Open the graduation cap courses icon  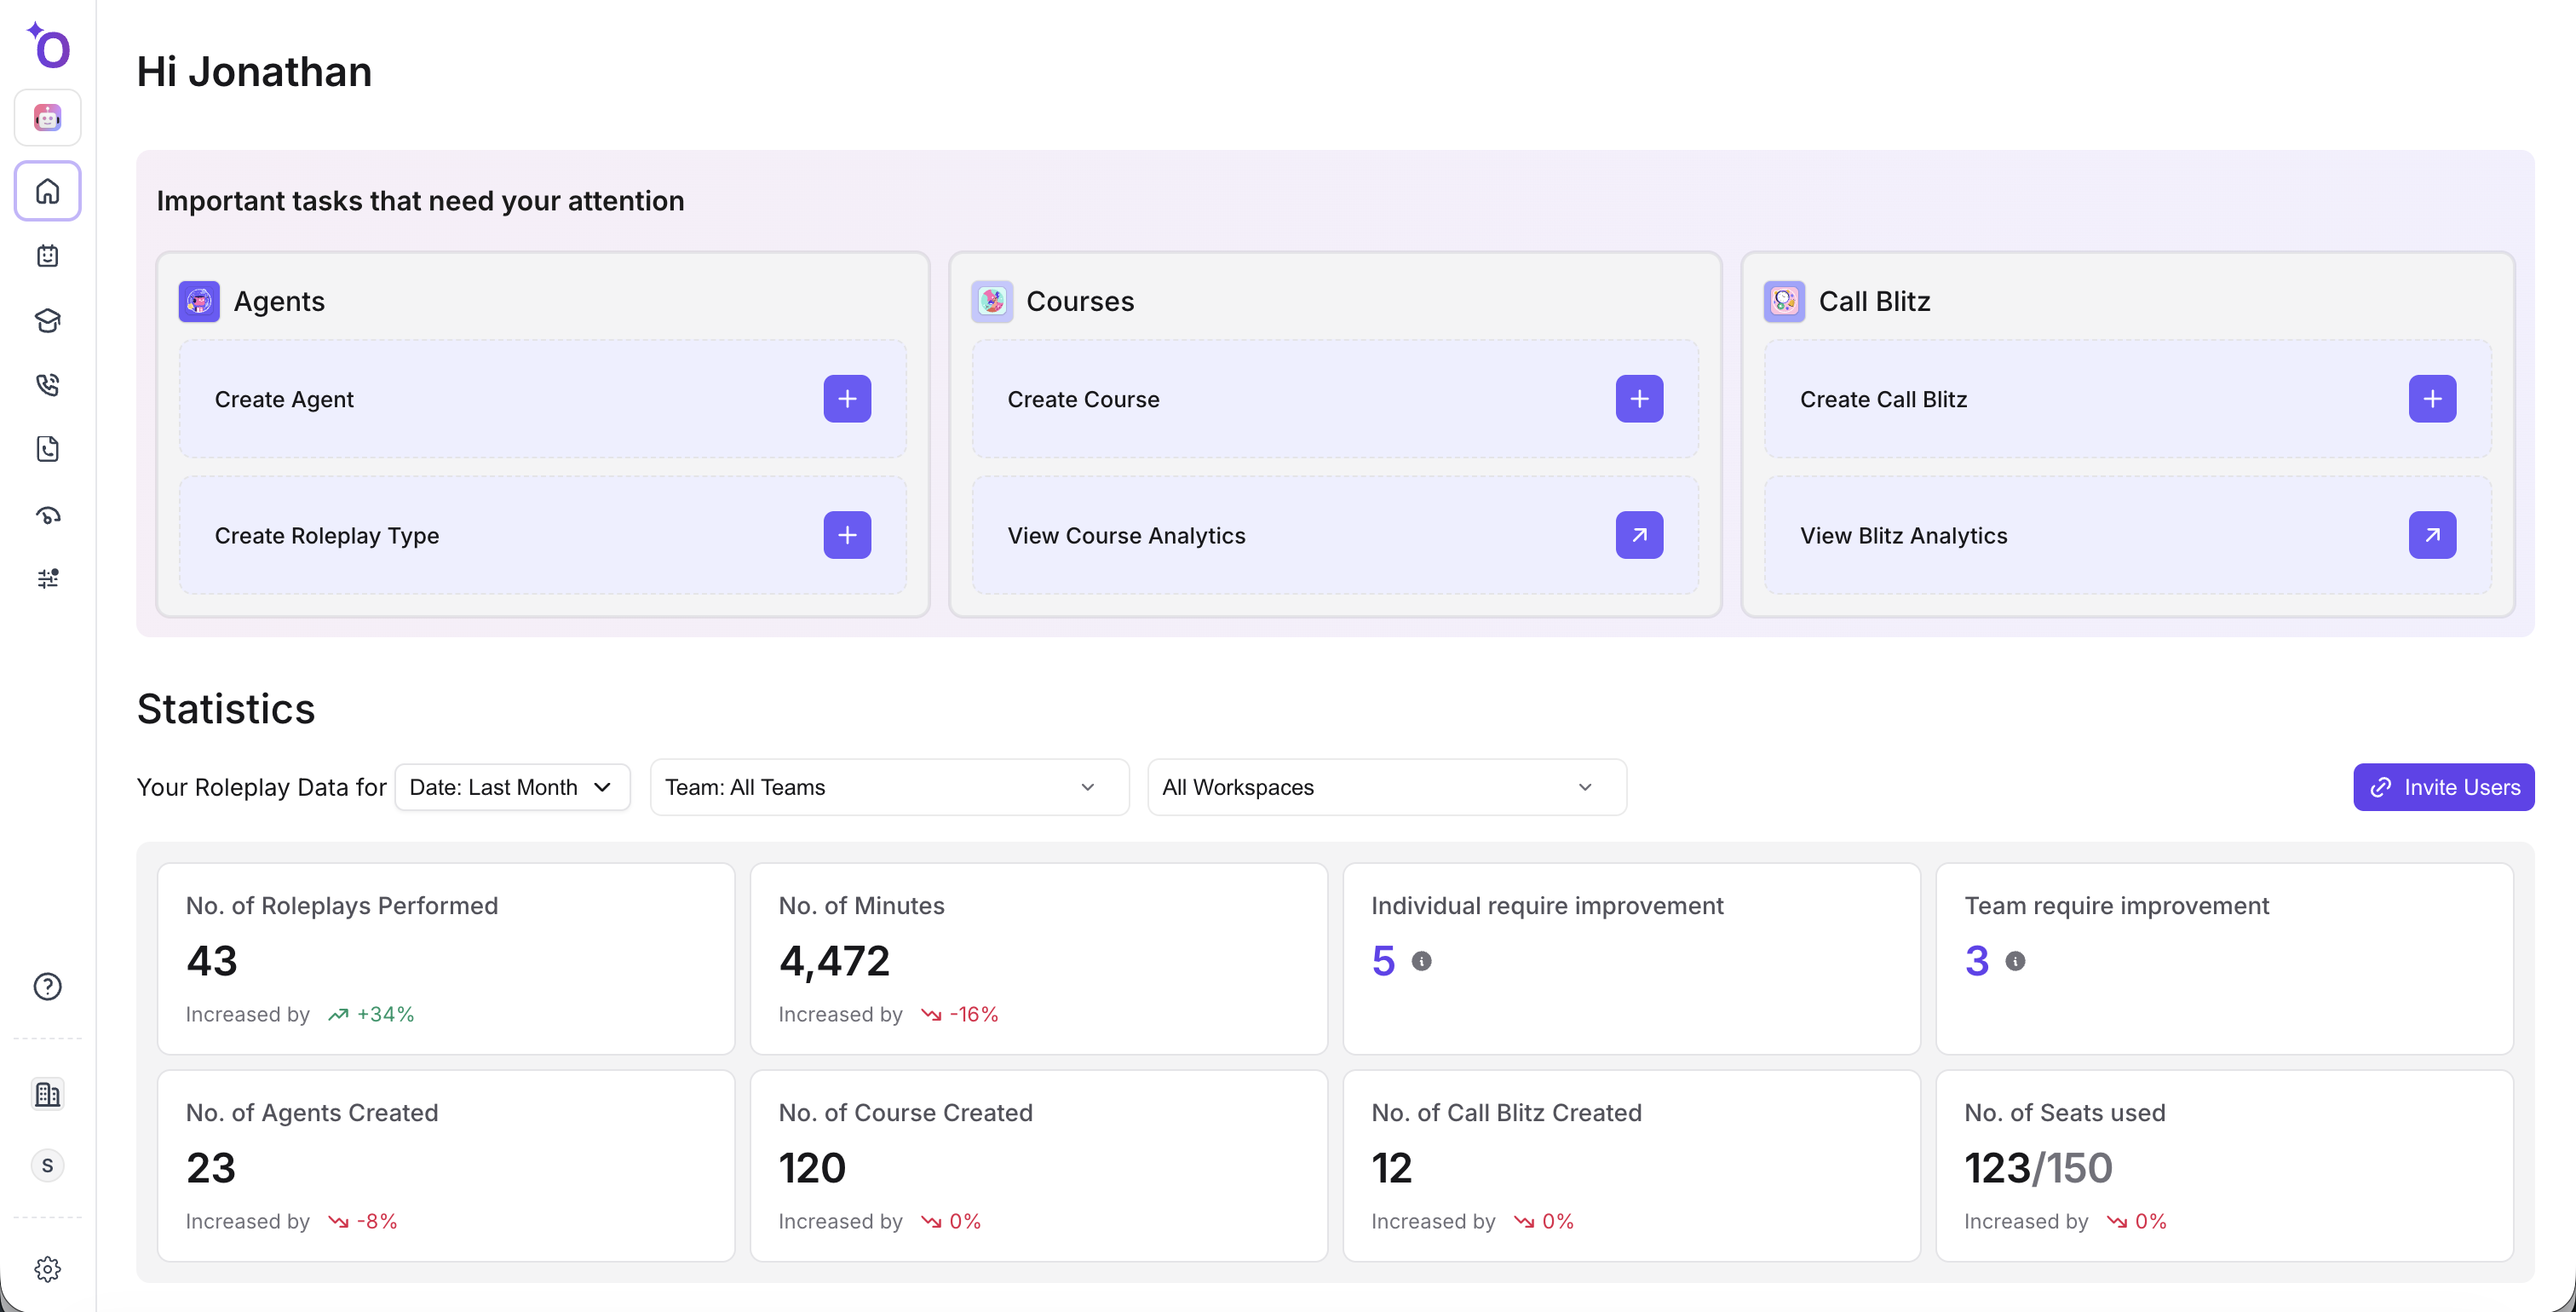[x=47, y=321]
